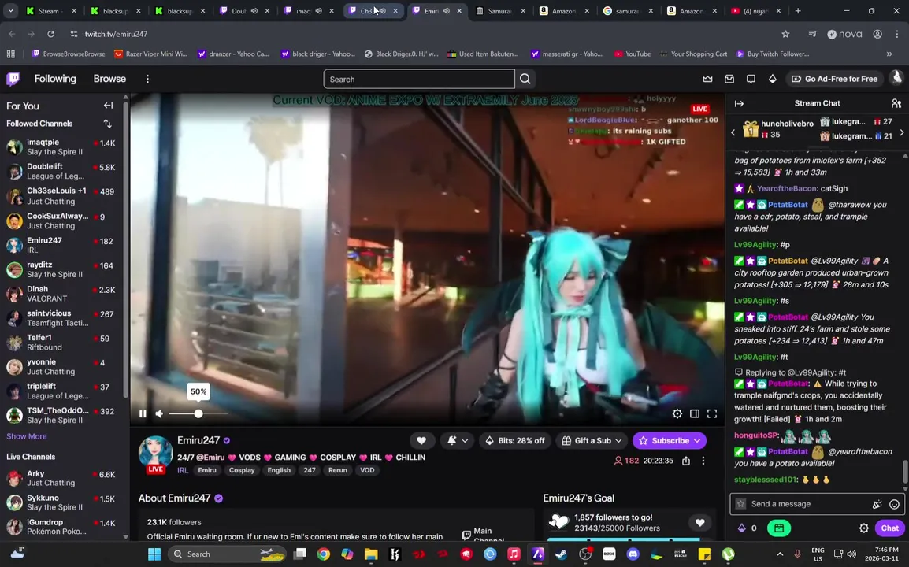Screen dimensions: 909x567
Task: Click the search magnifier button
Action: (x=525, y=79)
